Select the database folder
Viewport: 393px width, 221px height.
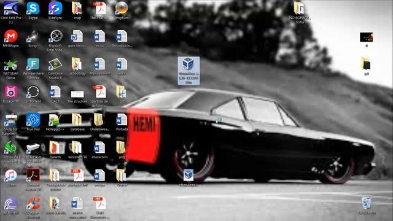pos(77,122)
